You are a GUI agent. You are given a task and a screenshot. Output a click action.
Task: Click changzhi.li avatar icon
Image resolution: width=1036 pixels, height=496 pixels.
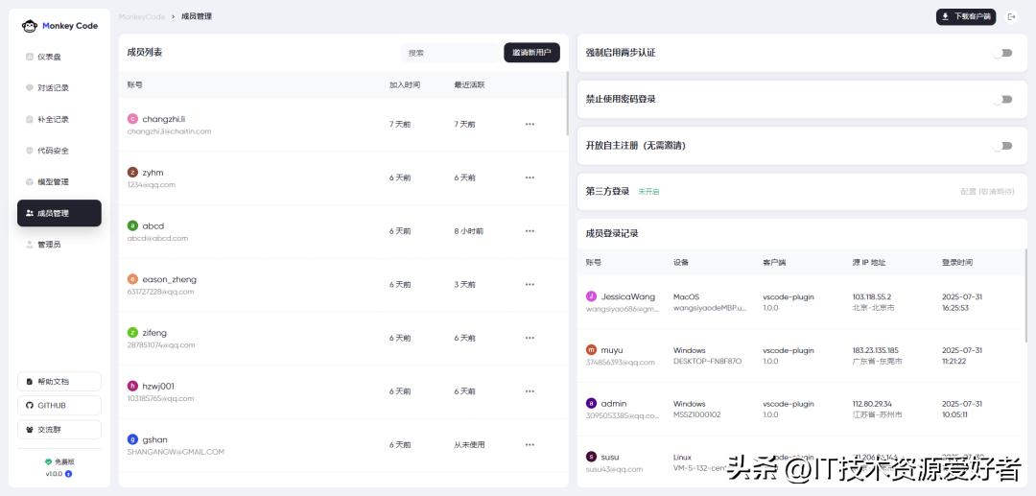tap(132, 119)
